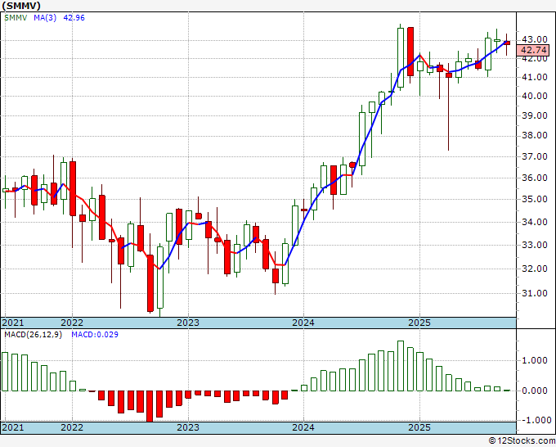Click the tall red candle at 2022 start
This screenshot has height=447, width=556.
[x=73, y=188]
